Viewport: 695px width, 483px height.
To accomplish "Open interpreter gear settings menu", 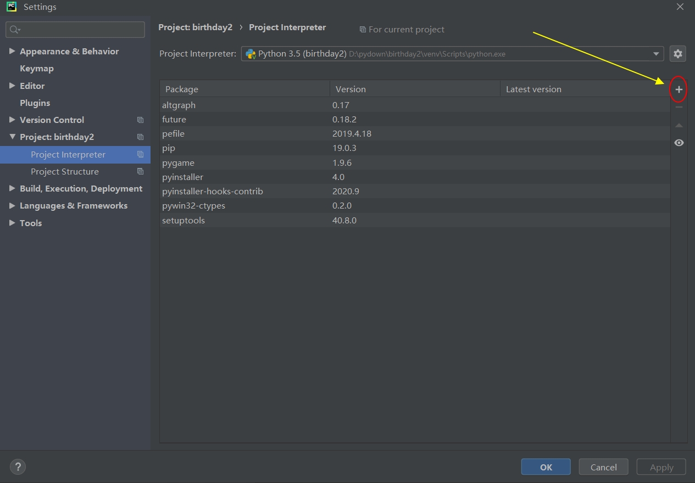I will (x=678, y=54).
